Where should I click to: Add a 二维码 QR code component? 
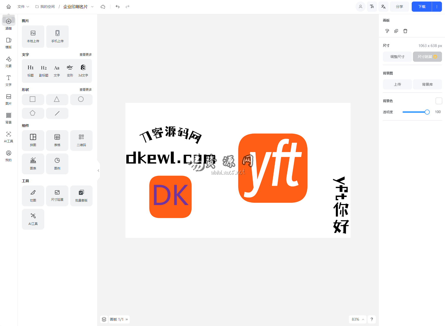point(81,140)
